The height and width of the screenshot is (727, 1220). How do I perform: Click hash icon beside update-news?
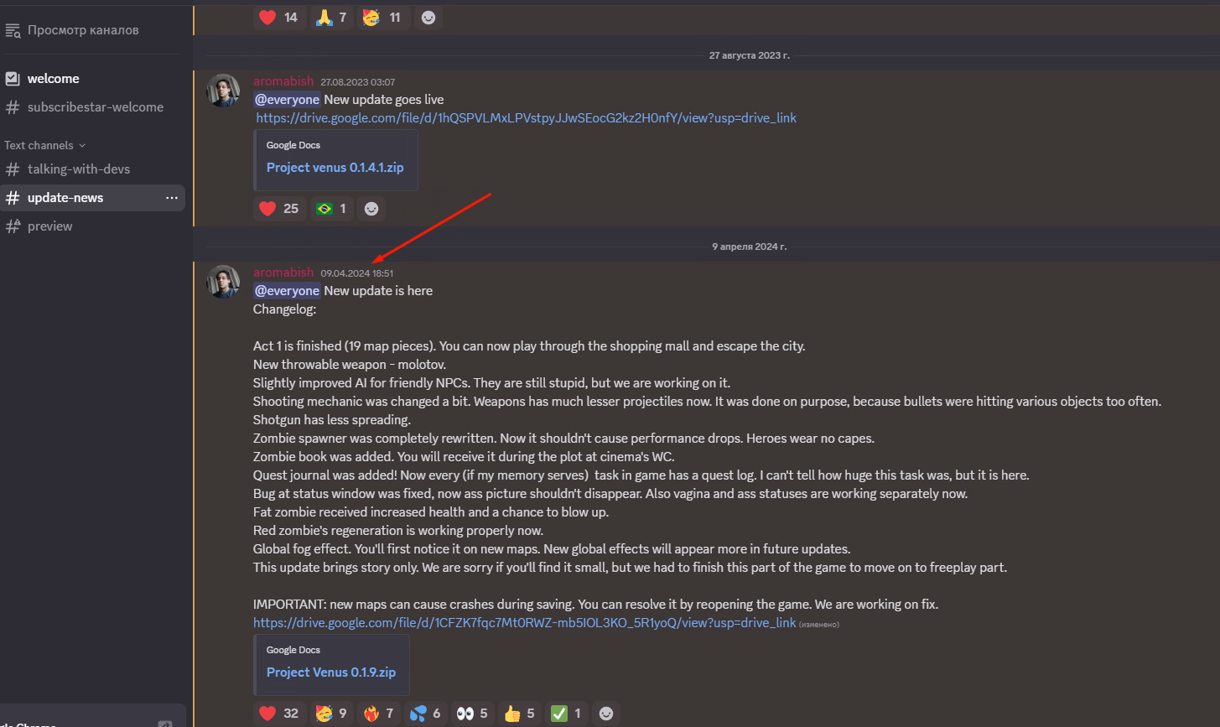pos(13,198)
